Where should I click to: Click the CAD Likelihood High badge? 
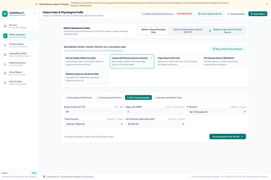pyautogui.click(x=184, y=14)
